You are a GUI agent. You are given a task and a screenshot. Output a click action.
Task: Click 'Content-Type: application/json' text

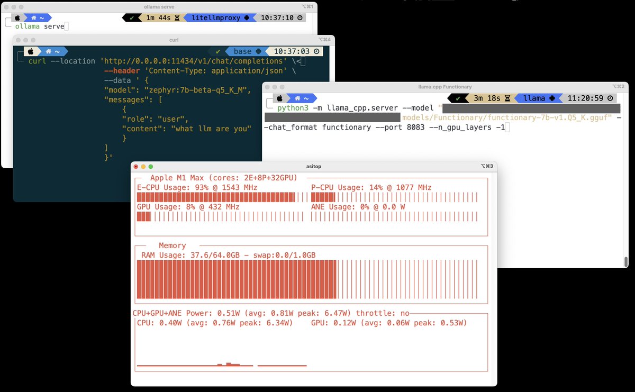[x=215, y=70]
